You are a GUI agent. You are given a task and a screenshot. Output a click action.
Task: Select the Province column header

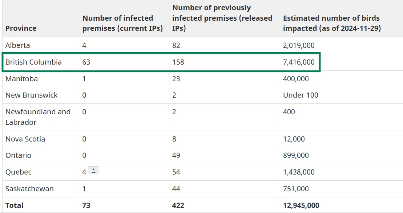click(21, 28)
